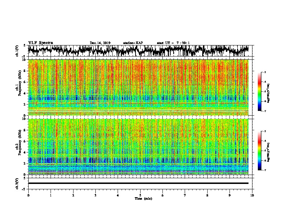Click the "10" tick on the time axis

(252, 195)
